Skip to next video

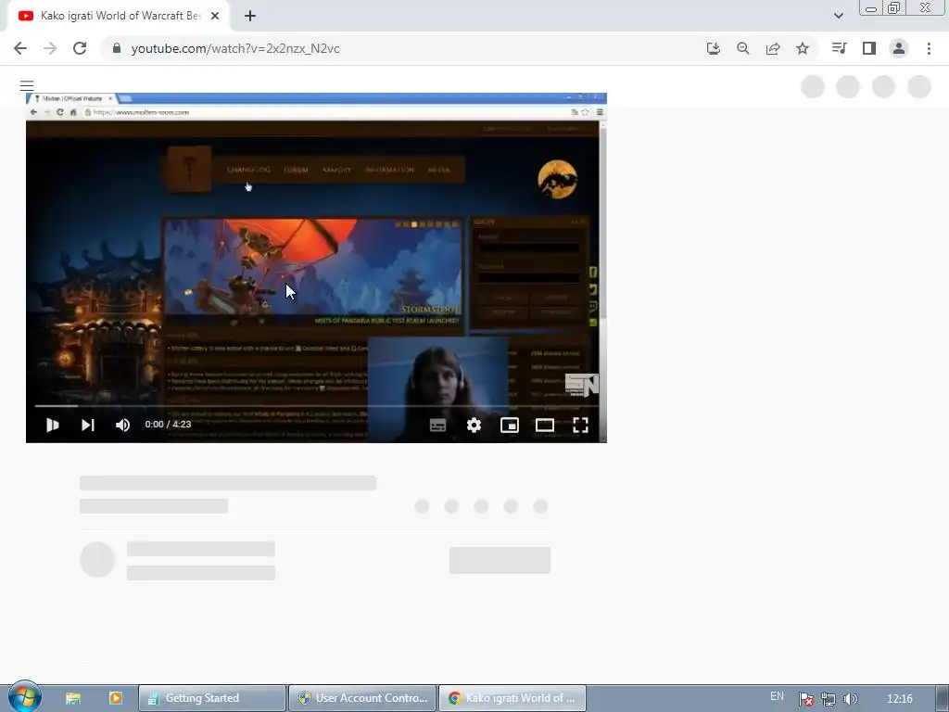click(x=88, y=425)
